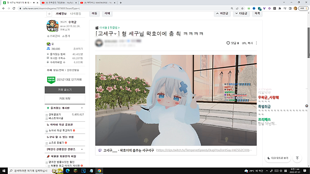Viewport: 310px width, 174px height.
Task: Close the first YouTube tab
Action: (x=76, y=3)
